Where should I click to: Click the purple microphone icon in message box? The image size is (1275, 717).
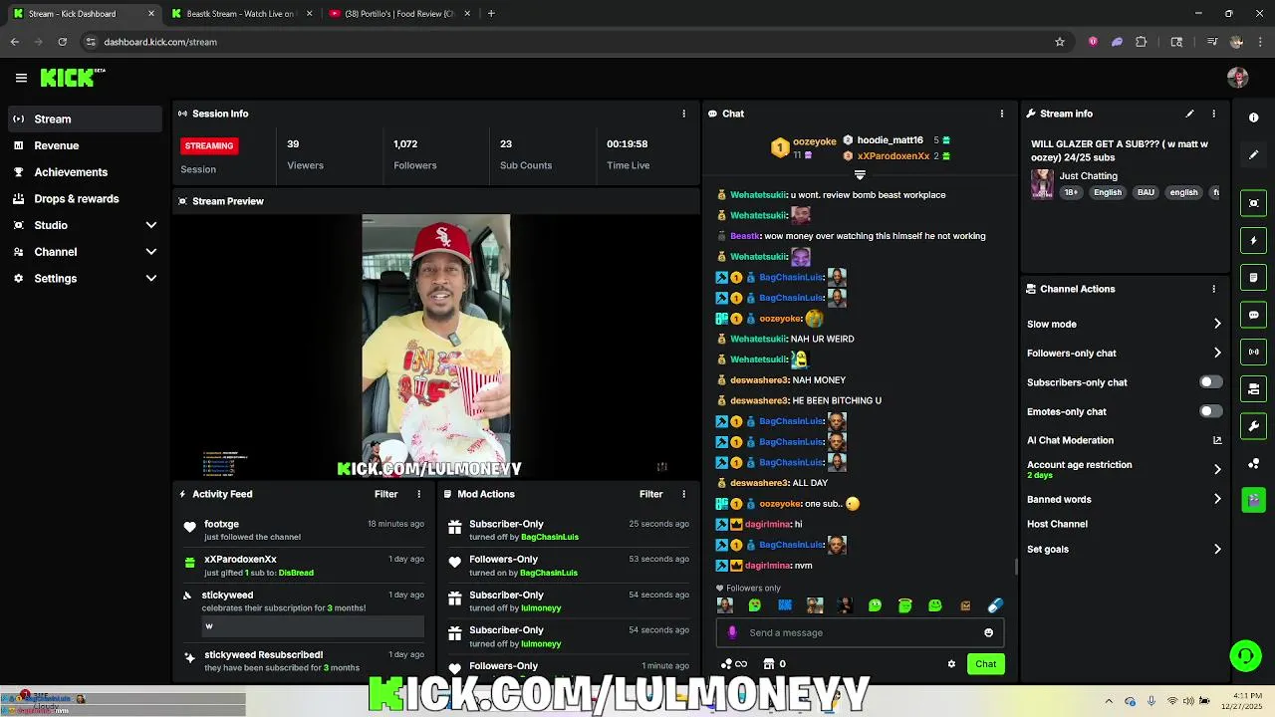[733, 632]
